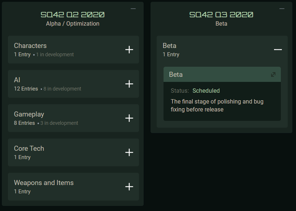Select the Core Tech category title
296x211 pixels.
click(x=29, y=149)
